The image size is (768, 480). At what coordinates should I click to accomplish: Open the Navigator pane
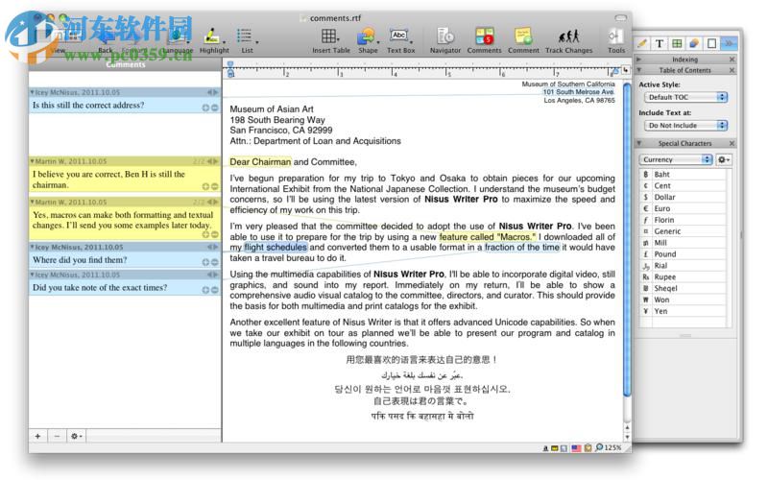click(x=444, y=40)
